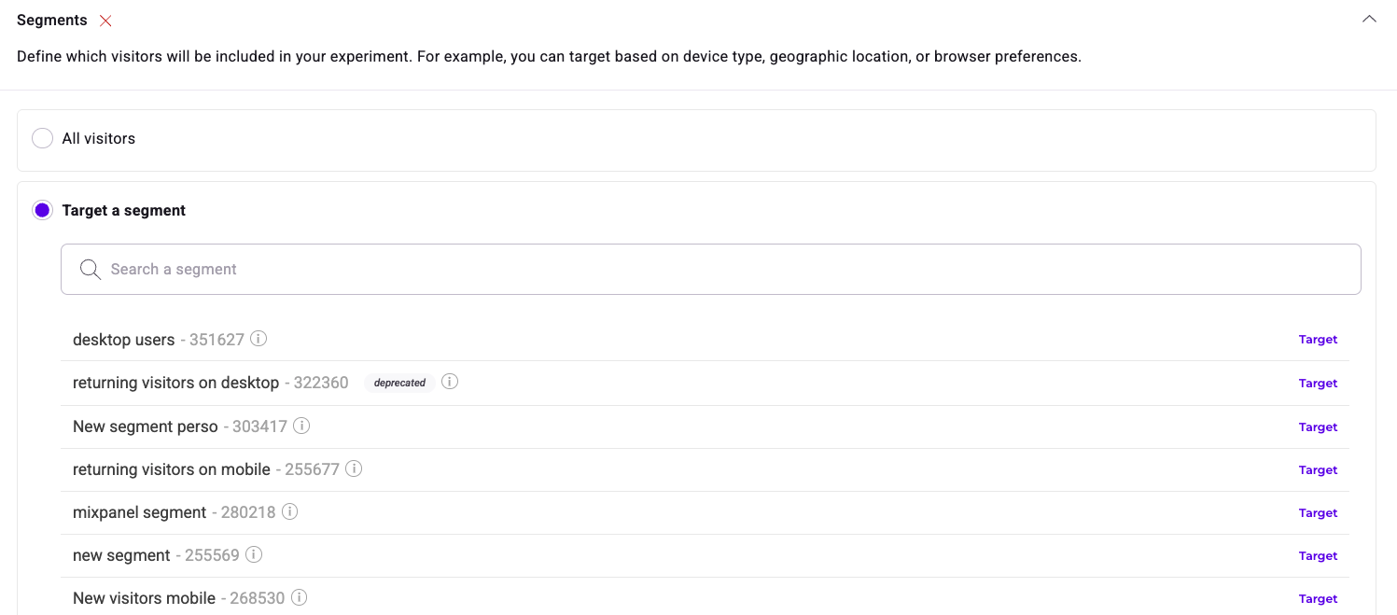Show info for mixpanel segment
1397x615 pixels.
[290, 511]
